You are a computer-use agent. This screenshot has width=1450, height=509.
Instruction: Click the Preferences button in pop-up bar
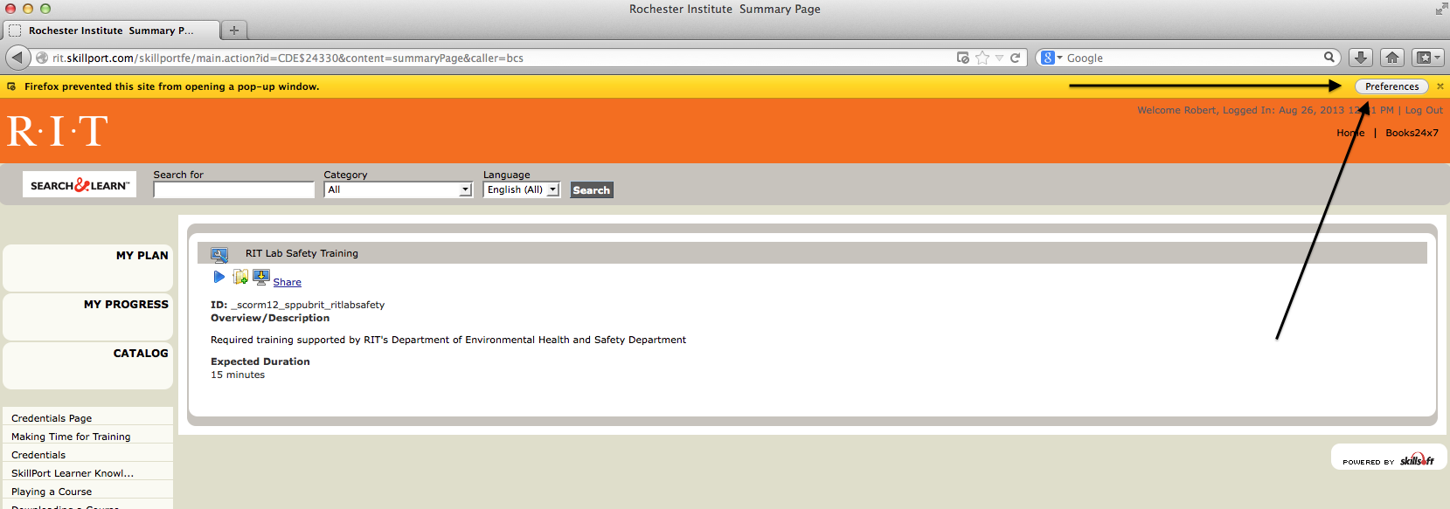pyautogui.click(x=1391, y=86)
